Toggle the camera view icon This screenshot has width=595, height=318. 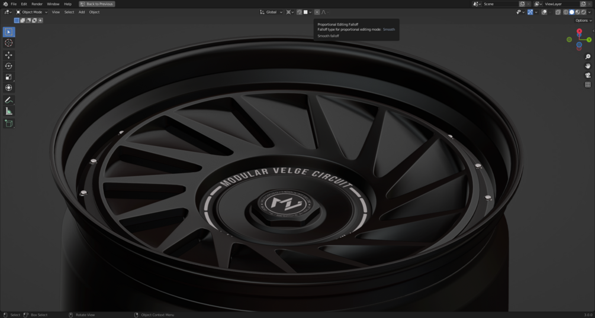pos(588,75)
